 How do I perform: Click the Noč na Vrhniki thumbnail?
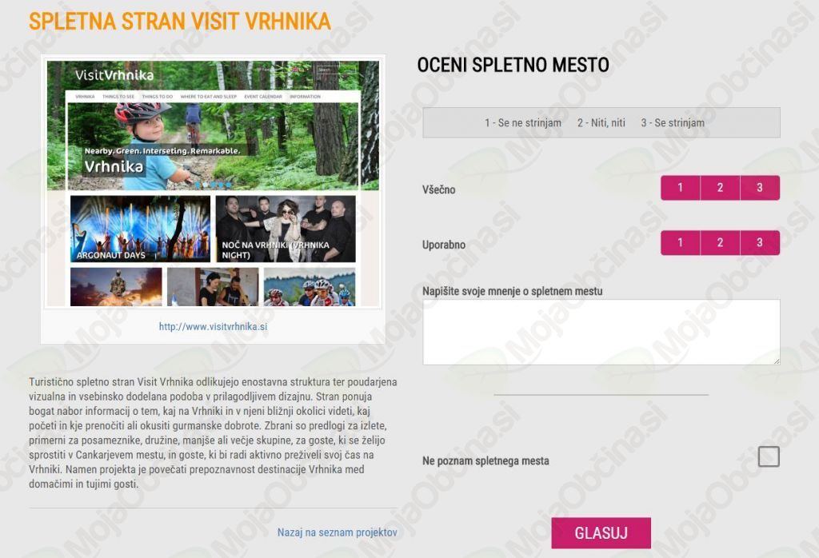pos(286,229)
